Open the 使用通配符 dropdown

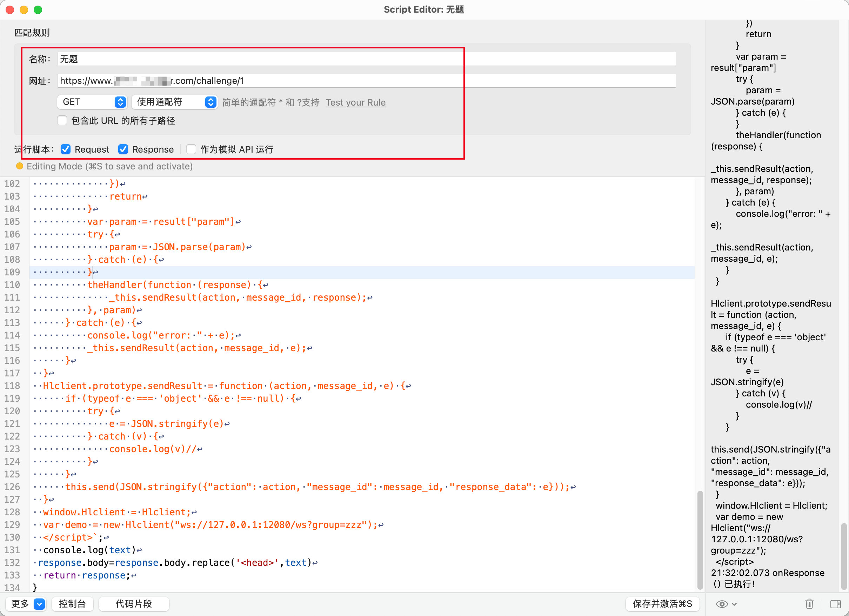[168, 102]
